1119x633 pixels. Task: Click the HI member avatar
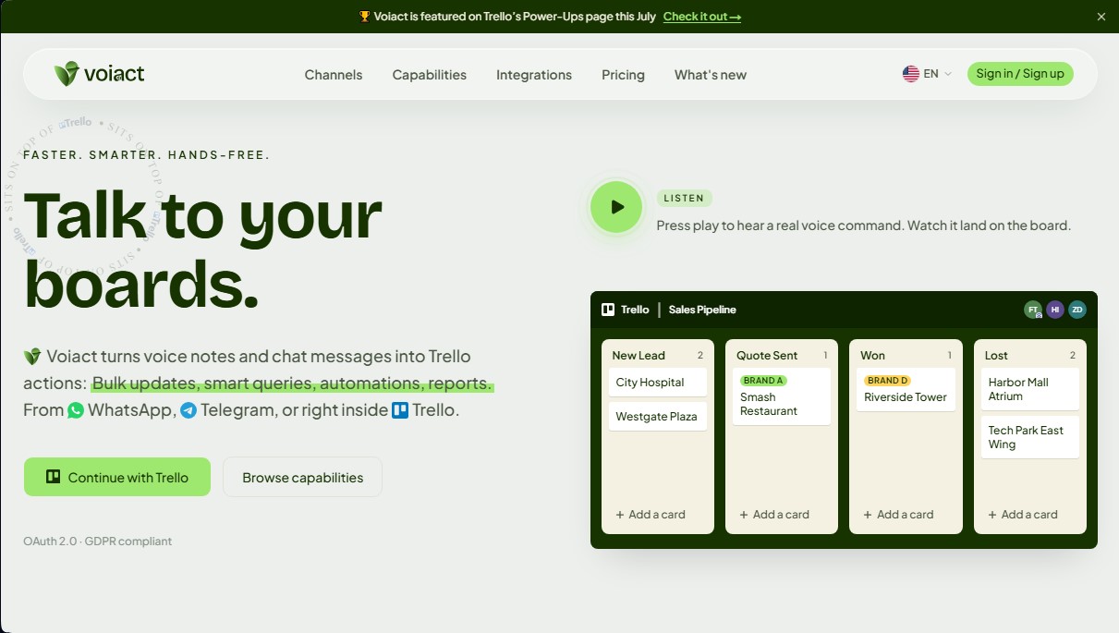coord(1055,310)
